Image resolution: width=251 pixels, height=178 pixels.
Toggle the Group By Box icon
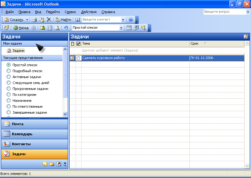(x=129, y=28)
